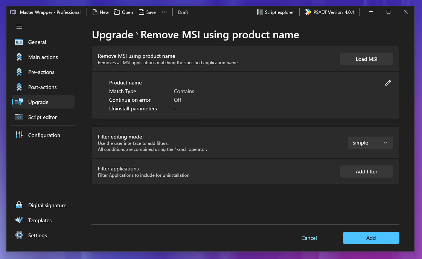Click the New toolbar label
The width and height of the screenshot is (422, 259).
[104, 12]
